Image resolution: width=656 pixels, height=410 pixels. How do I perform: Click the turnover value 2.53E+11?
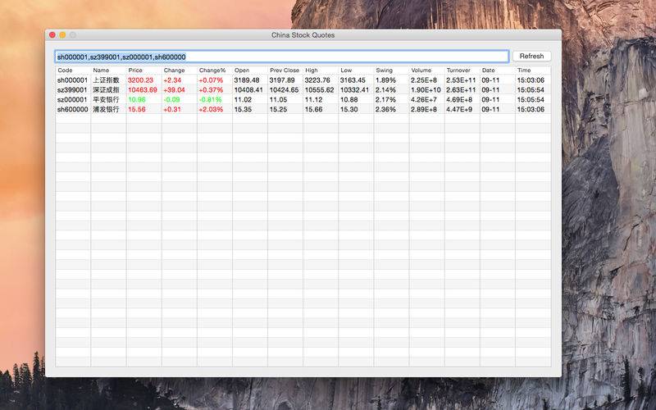tap(461, 80)
